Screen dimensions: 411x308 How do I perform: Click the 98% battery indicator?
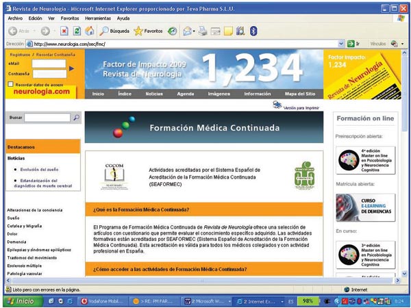point(308,301)
